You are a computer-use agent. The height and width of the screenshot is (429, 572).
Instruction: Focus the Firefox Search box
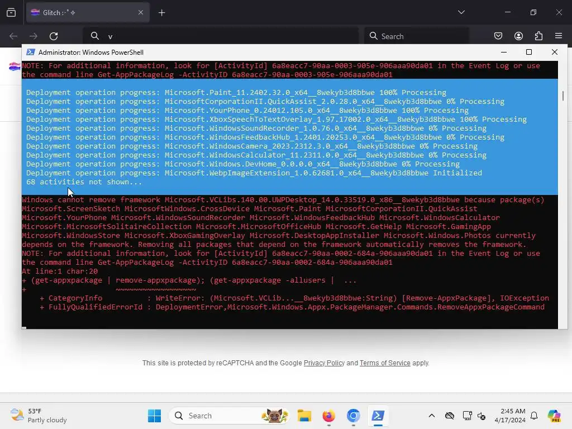[416, 36]
